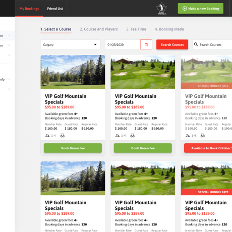
Task: Click golf cart icon on Special Monday Rate card
Action: (x=203, y=136)
